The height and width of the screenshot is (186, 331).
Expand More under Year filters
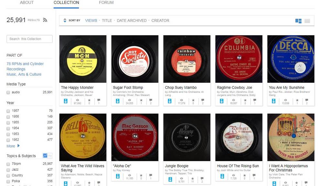[x=11, y=146]
